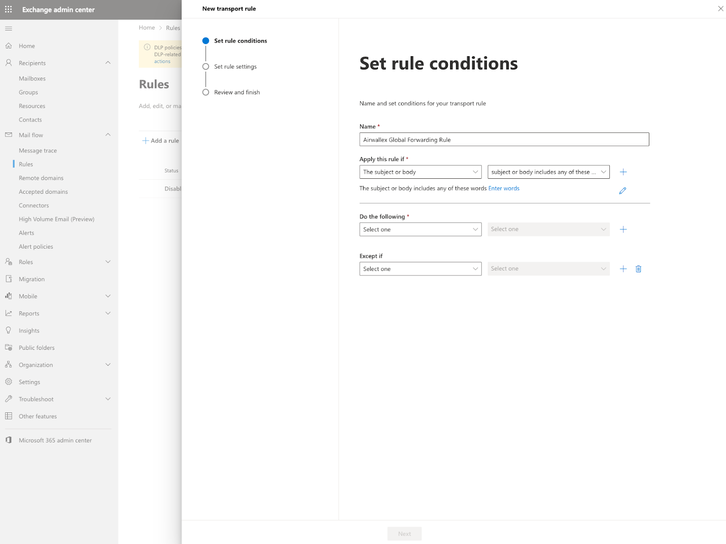Click the app launcher waffle icon
This screenshot has height=544, width=726.
[x=9, y=10]
